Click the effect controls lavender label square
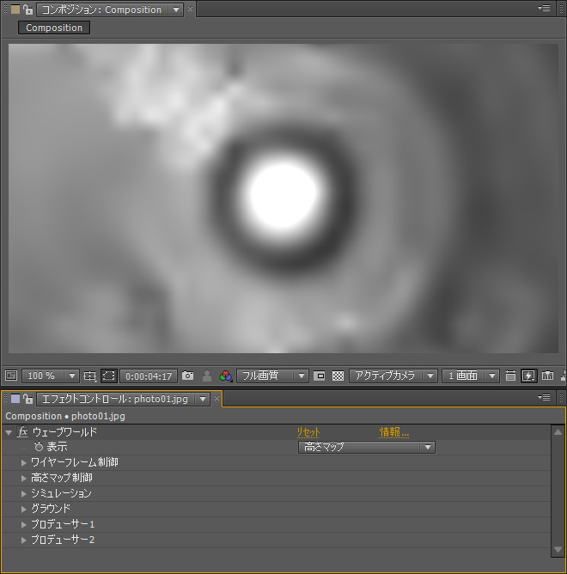 click(15, 399)
